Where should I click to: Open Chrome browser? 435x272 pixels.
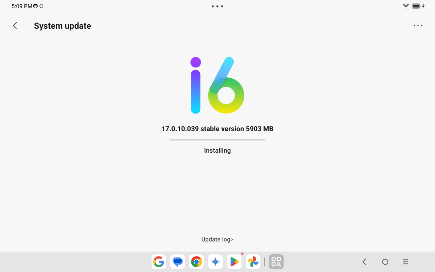point(196,261)
